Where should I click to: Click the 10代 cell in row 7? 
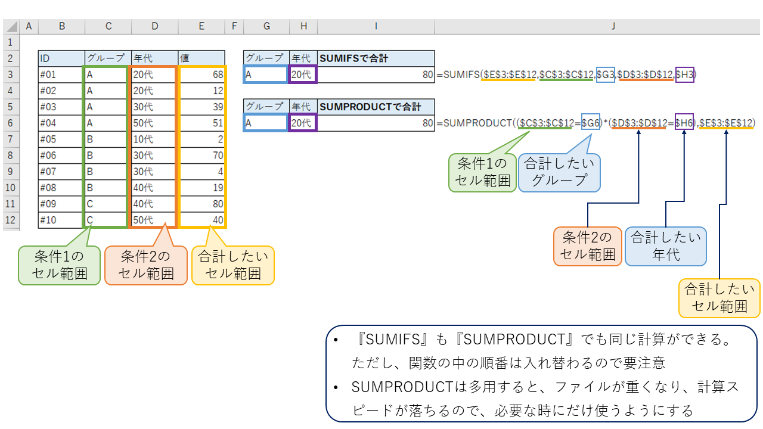[x=155, y=139]
